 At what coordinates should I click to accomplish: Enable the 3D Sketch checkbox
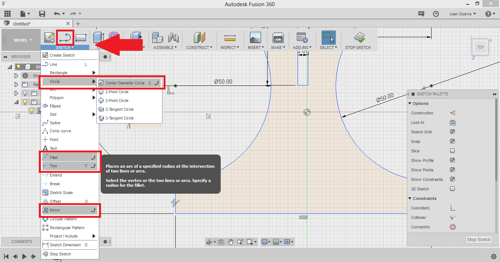pyautogui.click(x=452, y=189)
